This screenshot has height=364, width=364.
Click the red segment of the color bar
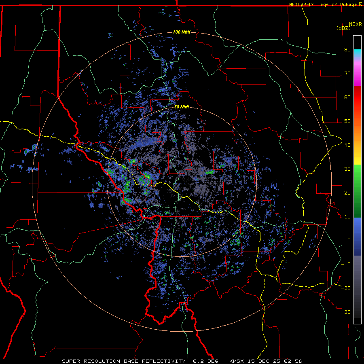coord(357,97)
